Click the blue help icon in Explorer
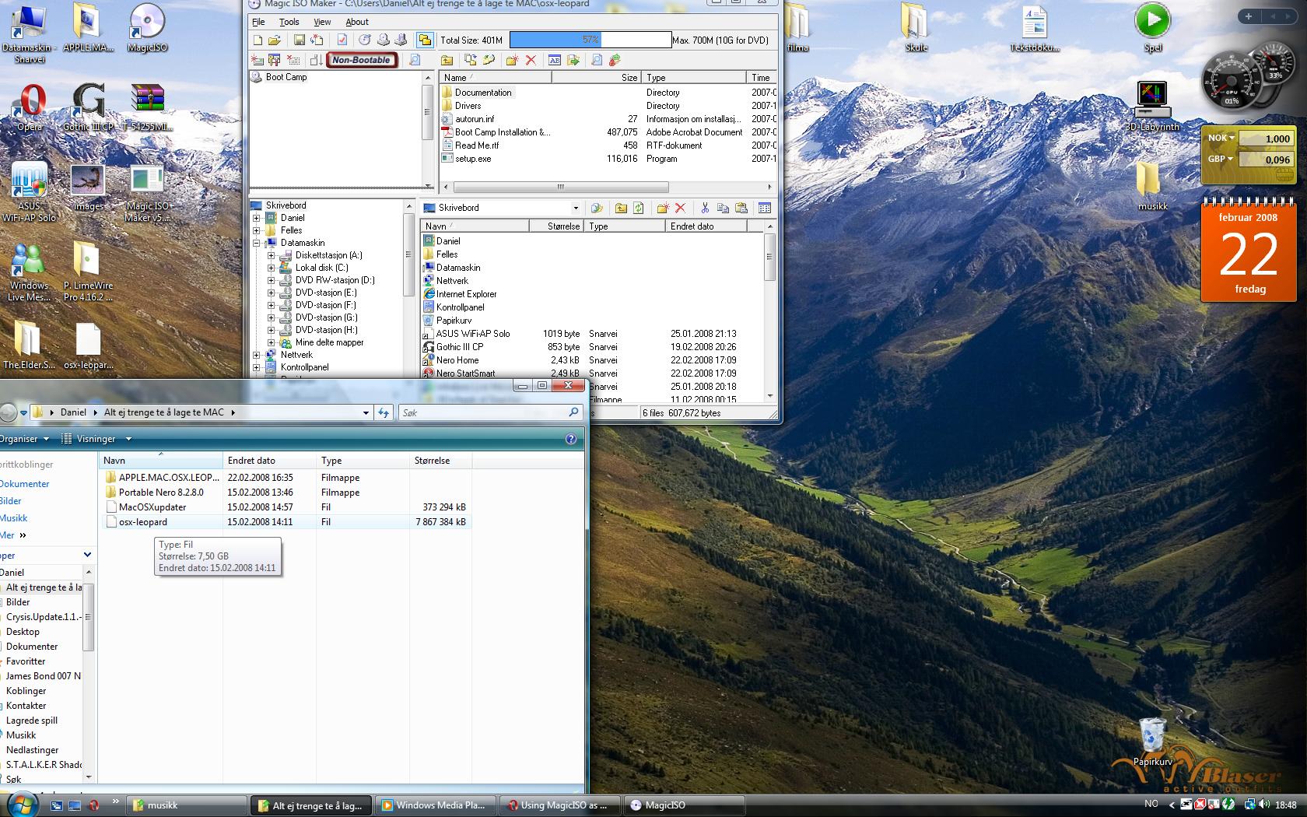The width and height of the screenshot is (1307, 817). coord(571,439)
